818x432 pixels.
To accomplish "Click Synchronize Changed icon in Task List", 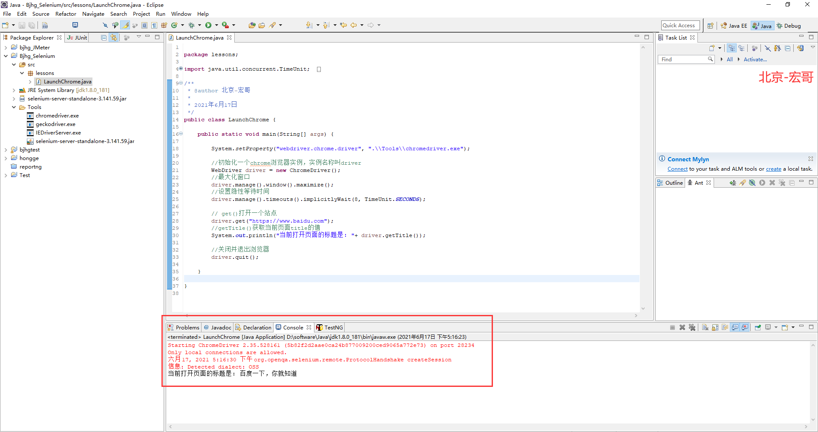I will [801, 49].
